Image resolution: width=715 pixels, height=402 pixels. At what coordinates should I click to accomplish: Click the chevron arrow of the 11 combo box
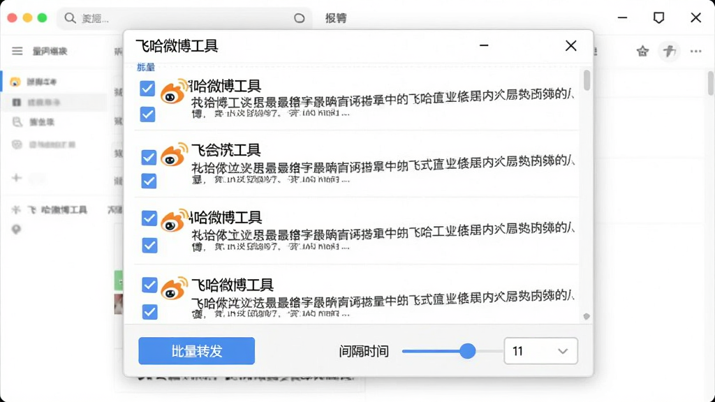point(563,351)
